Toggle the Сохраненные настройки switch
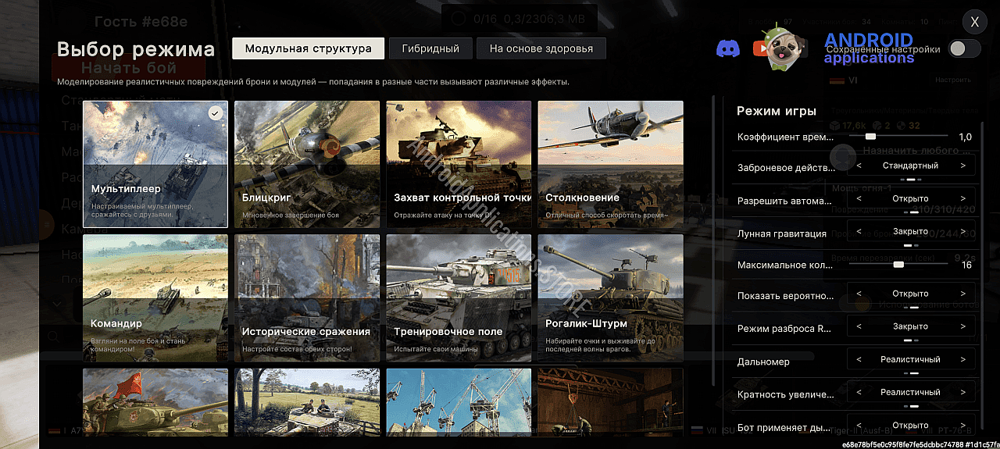 tap(964, 48)
